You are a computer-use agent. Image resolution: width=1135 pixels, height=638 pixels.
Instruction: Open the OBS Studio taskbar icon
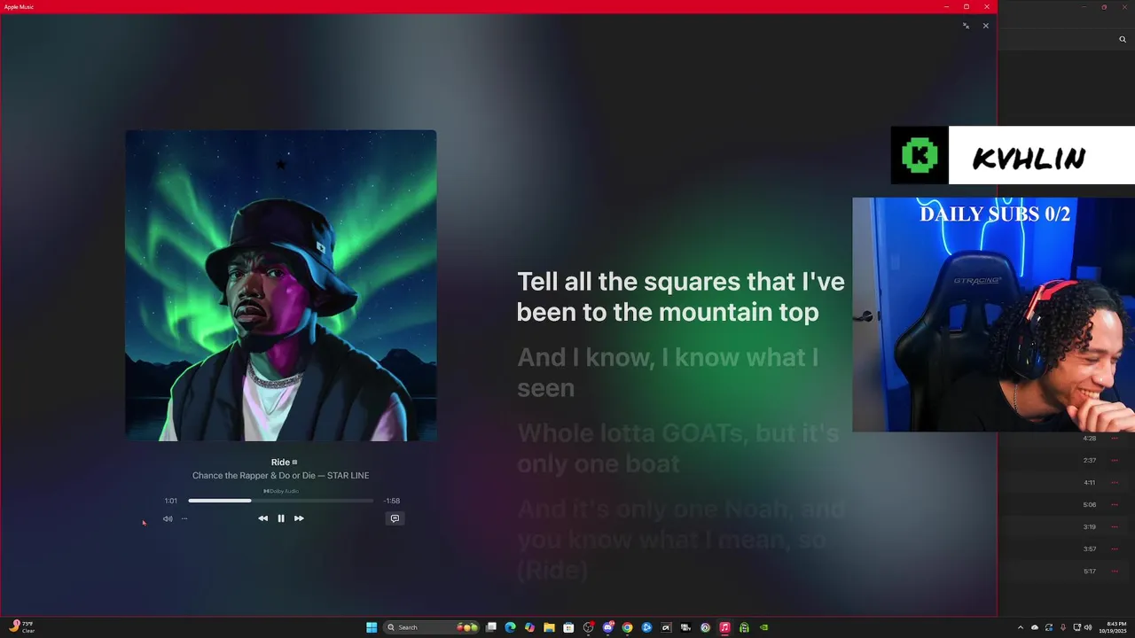coord(588,627)
